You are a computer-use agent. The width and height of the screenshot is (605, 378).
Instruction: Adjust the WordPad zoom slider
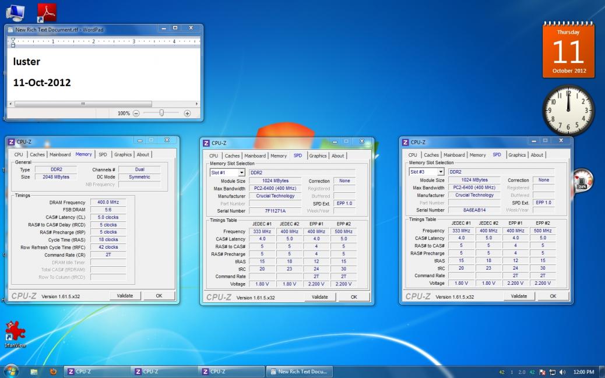pyautogui.click(x=161, y=113)
